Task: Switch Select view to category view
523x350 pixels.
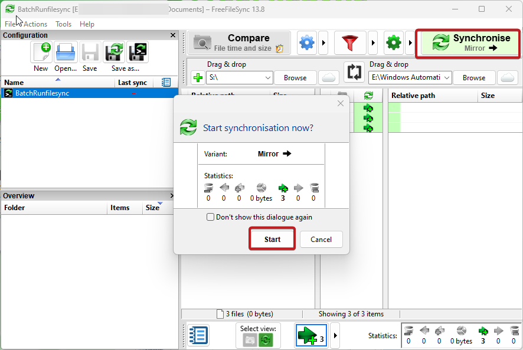Action: pos(250,341)
